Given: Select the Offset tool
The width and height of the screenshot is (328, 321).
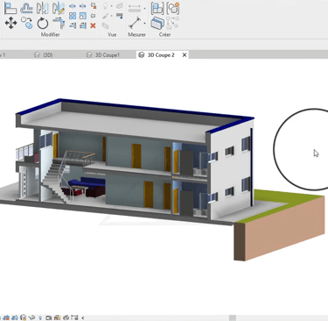Looking at the screenshot, I should click(26, 8).
